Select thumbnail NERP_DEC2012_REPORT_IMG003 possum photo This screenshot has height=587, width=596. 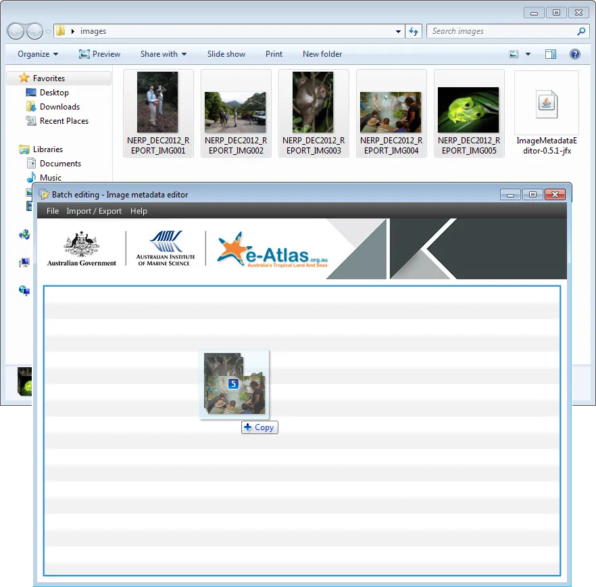[x=314, y=114]
